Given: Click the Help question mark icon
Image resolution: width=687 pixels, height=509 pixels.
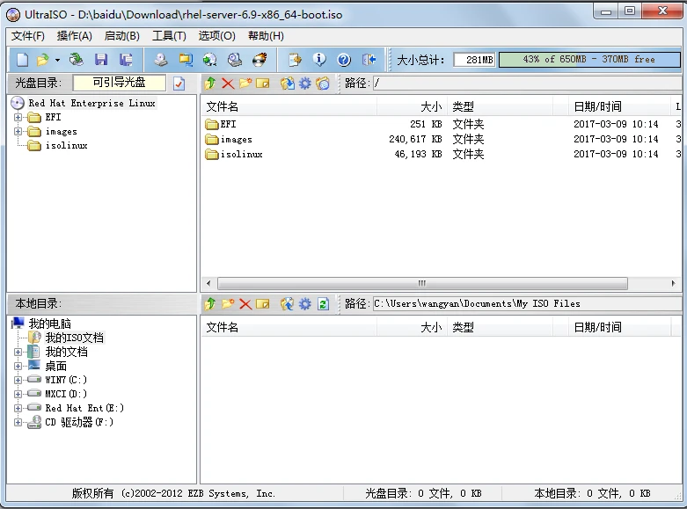Looking at the screenshot, I should tap(344, 60).
